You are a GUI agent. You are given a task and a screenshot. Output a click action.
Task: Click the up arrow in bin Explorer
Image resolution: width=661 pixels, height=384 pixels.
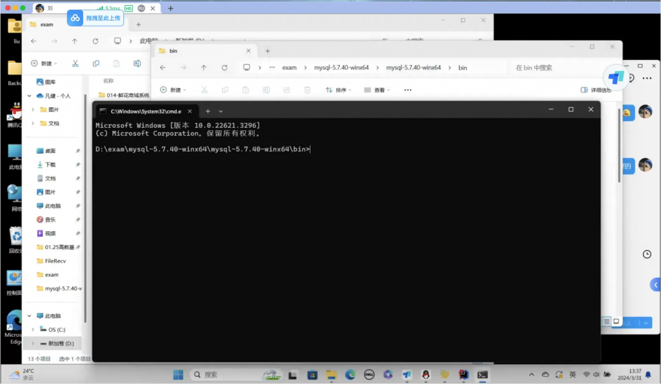(203, 68)
